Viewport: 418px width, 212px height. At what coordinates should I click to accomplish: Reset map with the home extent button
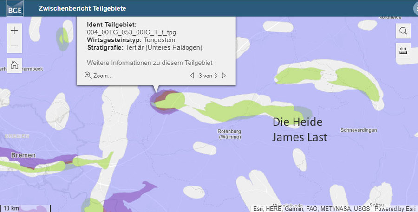point(14,65)
